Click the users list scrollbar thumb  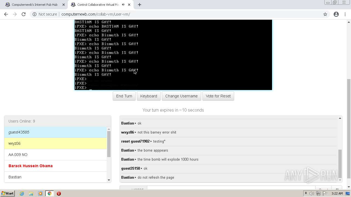click(x=109, y=144)
